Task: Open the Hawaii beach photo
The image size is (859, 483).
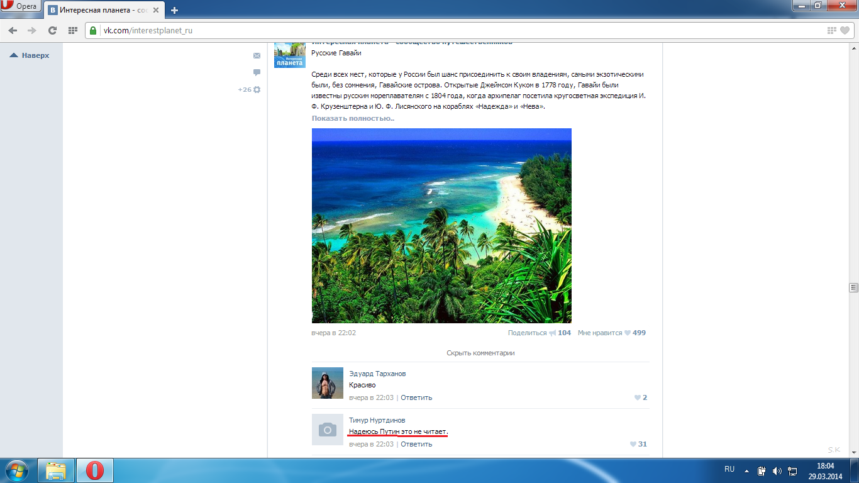Action: coord(441,226)
